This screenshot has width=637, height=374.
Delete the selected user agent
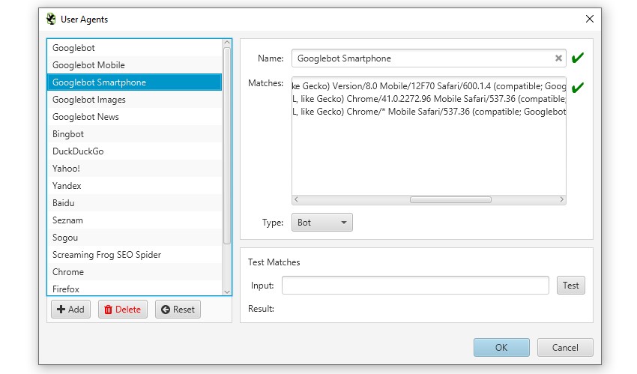pos(123,310)
